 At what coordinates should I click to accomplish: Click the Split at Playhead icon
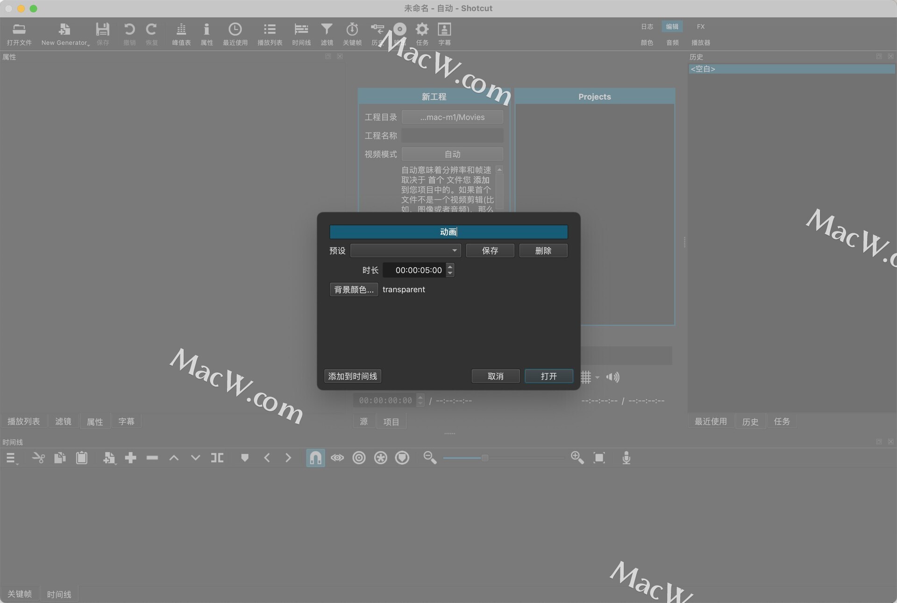(x=217, y=458)
